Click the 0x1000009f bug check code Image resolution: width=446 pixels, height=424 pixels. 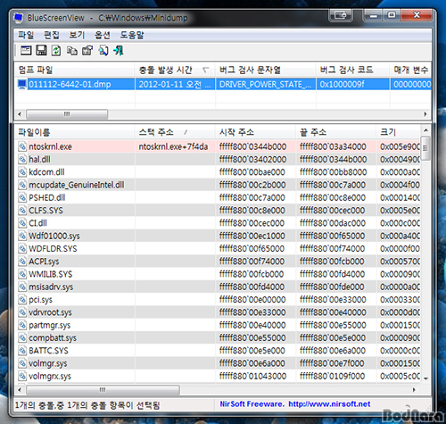[x=342, y=84]
